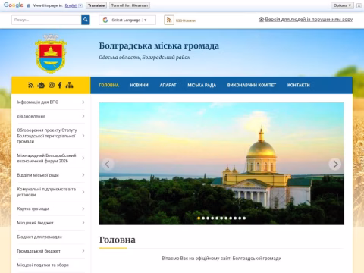The height and width of the screenshot is (273, 364).
Task: Select the first (active) slider dot
Action: pyautogui.click(x=199, y=218)
